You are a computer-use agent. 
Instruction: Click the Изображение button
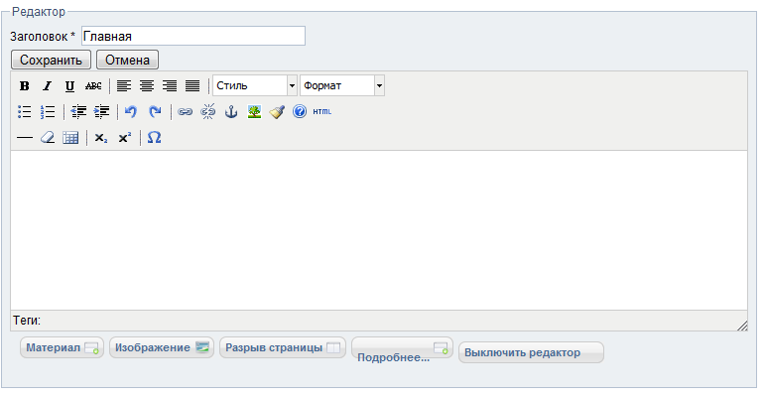pyautogui.click(x=162, y=347)
